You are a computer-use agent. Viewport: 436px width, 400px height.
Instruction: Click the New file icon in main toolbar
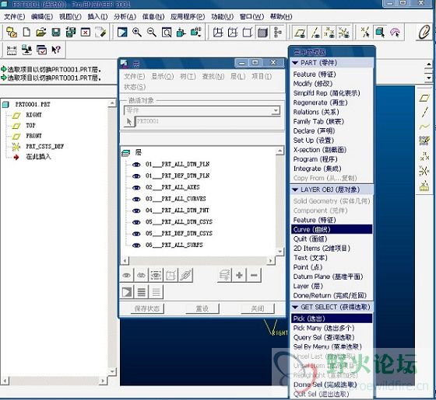pyautogui.click(x=26, y=33)
